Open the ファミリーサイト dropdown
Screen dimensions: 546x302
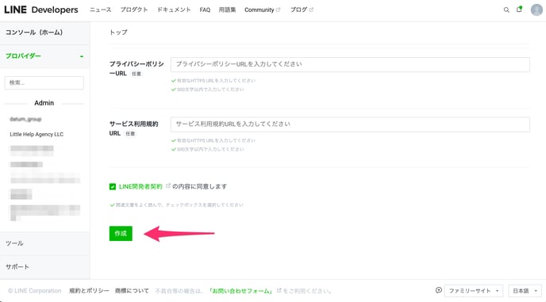(x=474, y=291)
